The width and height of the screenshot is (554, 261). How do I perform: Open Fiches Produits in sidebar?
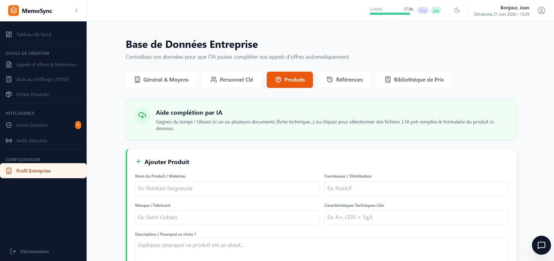(x=43, y=94)
